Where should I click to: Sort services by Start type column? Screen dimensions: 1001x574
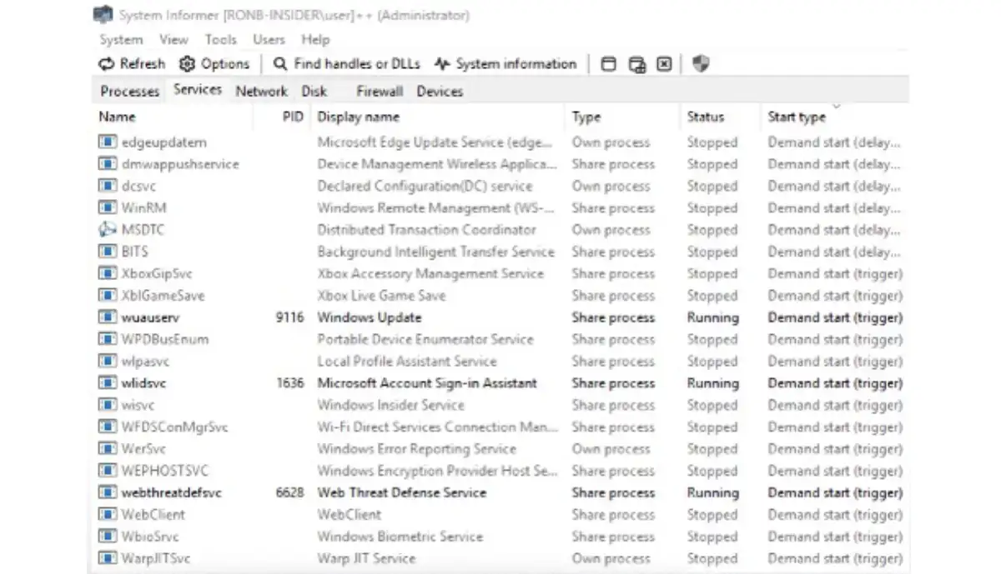(x=797, y=117)
